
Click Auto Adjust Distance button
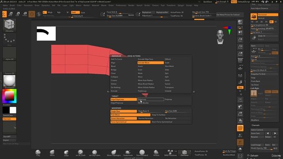[264, 8]
